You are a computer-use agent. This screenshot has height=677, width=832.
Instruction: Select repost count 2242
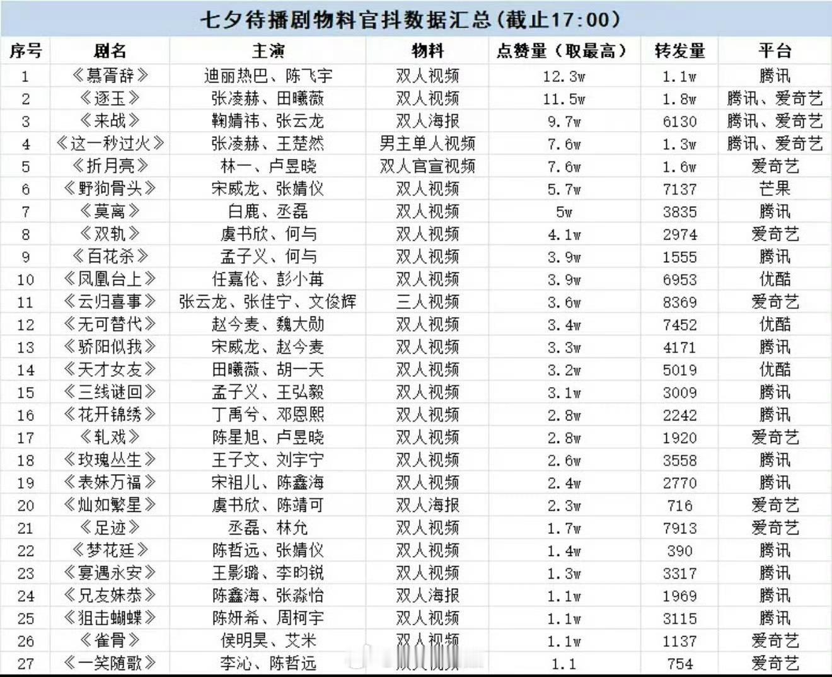pos(679,415)
